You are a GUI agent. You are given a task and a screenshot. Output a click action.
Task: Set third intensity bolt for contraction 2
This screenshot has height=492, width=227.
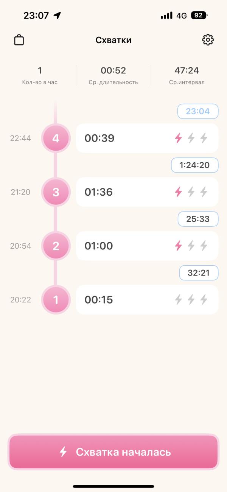[x=204, y=246]
